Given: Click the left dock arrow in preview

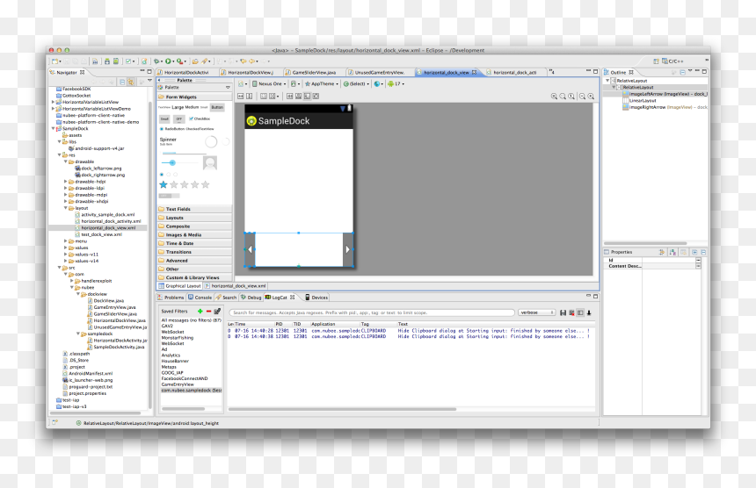Looking at the screenshot, I should (x=250, y=249).
